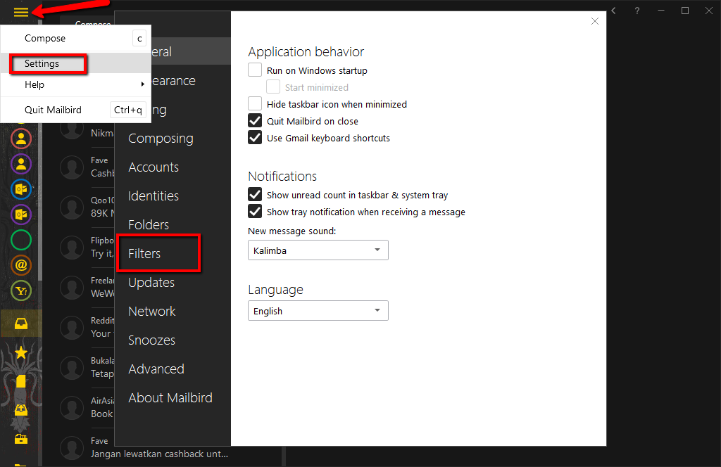Switch to the purple-ringed Outlook account
Image resolution: width=721 pixels, height=467 pixels.
tap(21, 215)
